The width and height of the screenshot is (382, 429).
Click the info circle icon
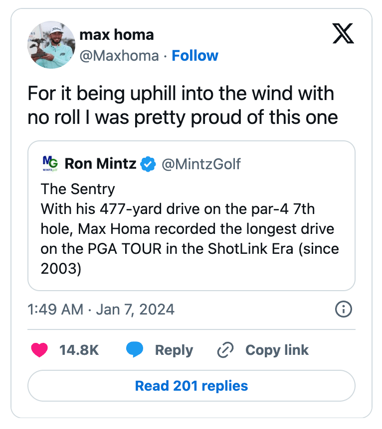coord(344,309)
